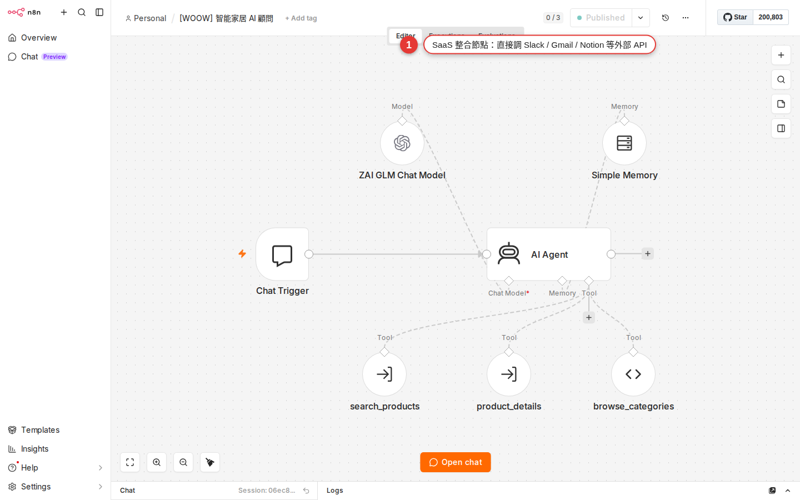Click tidy up workflow icon
Image resolution: width=800 pixels, height=500 pixels.
coord(210,462)
